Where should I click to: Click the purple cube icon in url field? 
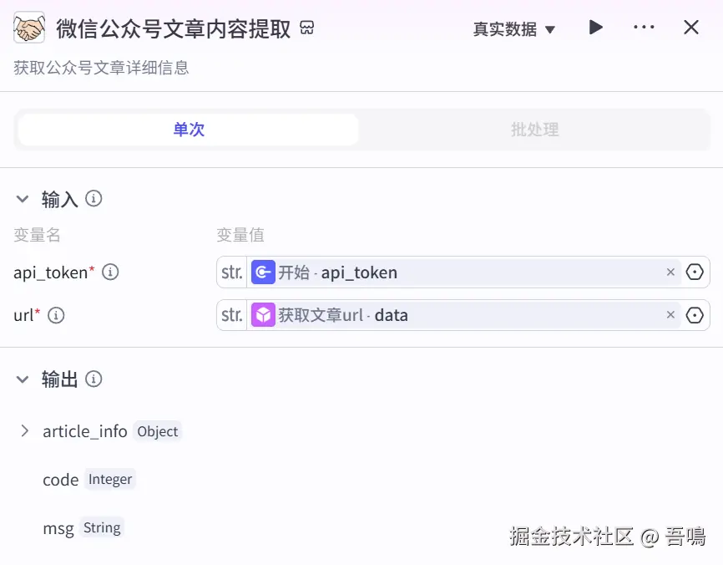(263, 315)
